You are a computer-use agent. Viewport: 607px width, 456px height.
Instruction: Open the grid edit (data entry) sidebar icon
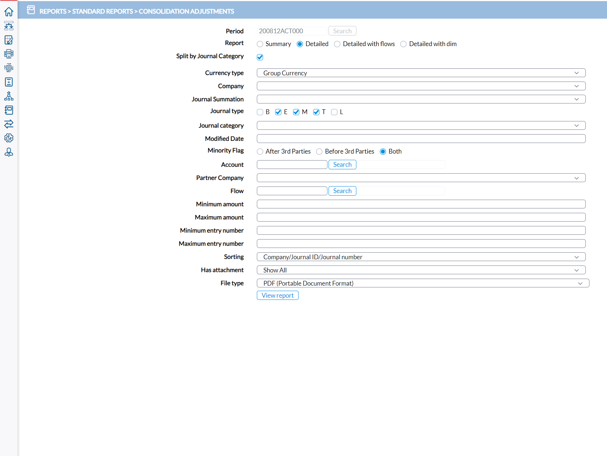9,40
